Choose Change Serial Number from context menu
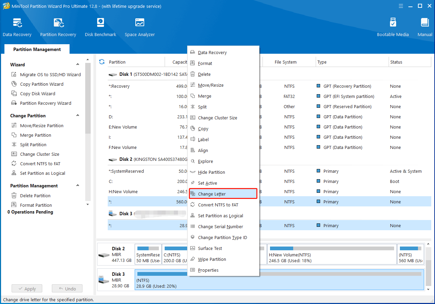435x304 pixels. pyautogui.click(x=223, y=226)
